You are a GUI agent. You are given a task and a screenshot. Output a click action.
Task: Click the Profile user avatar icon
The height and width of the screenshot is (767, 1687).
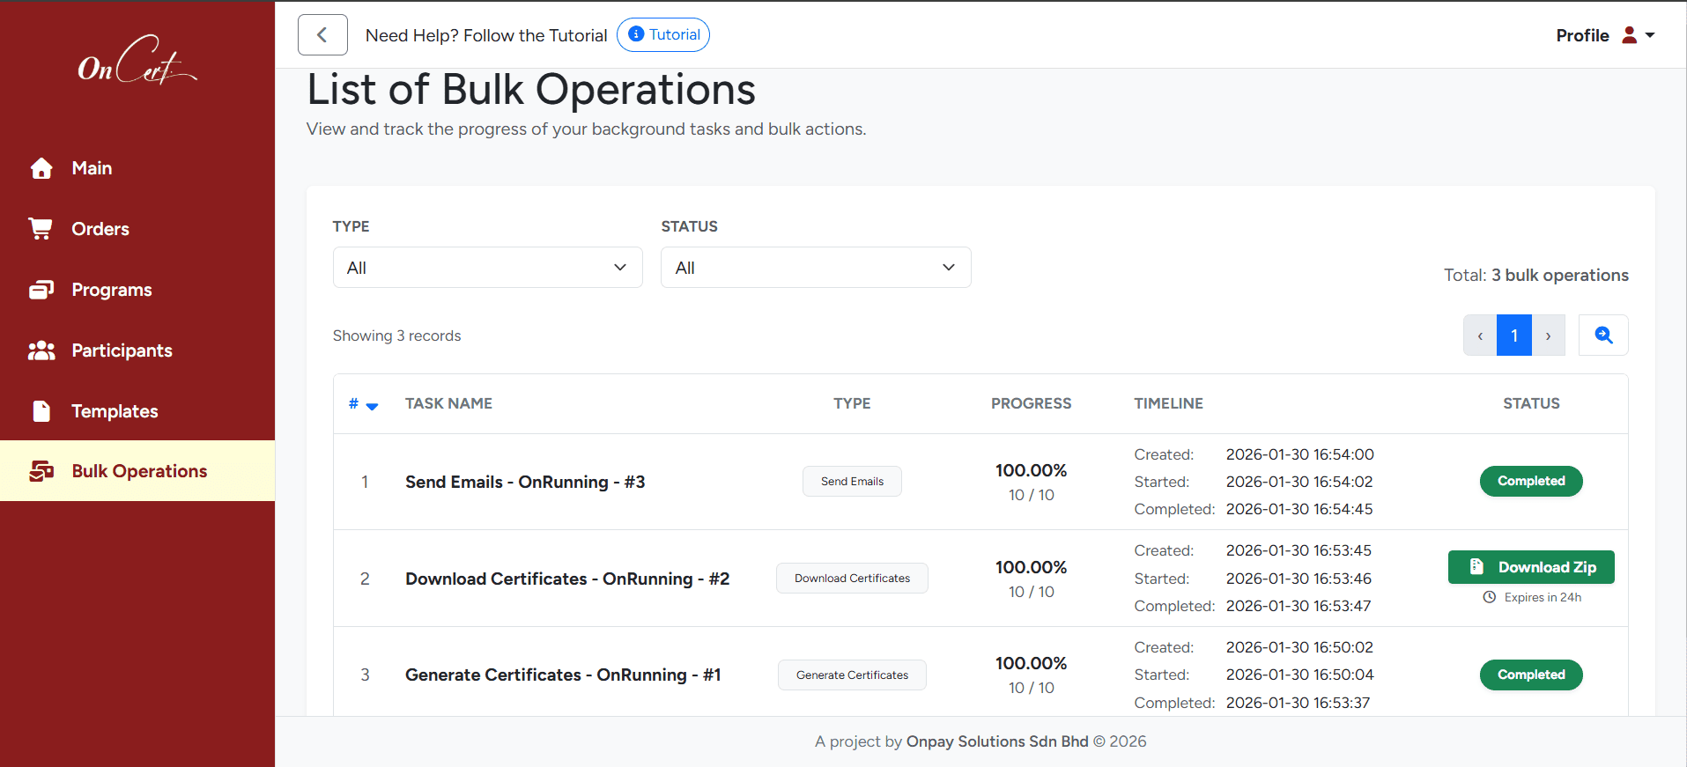pyautogui.click(x=1630, y=35)
